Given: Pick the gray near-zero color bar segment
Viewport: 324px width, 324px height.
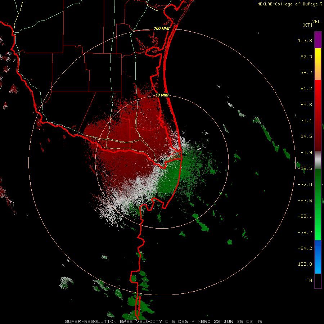Looking at the screenshot, I should 318,160.
